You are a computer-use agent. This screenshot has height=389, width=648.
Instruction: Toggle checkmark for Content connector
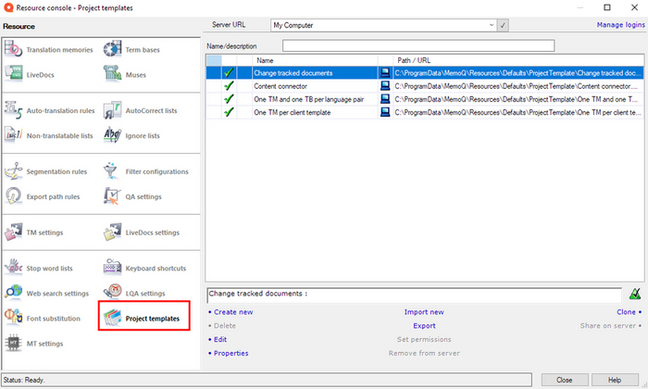(x=229, y=86)
